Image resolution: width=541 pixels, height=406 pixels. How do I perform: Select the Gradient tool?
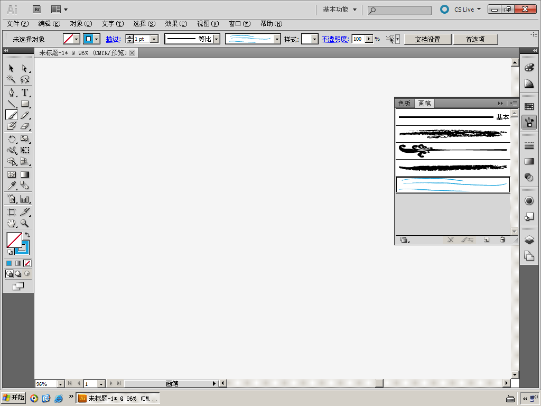(x=24, y=174)
